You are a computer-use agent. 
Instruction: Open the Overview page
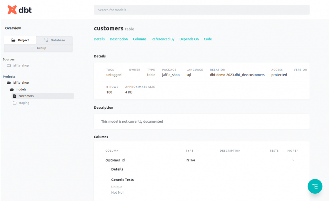pyautogui.click(x=13, y=28)
